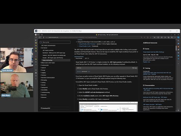Click the Edge sidebar search icon

click(178, 40)
